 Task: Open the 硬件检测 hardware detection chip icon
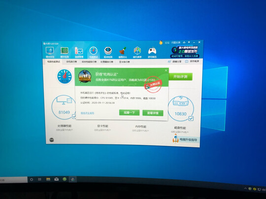65,51
